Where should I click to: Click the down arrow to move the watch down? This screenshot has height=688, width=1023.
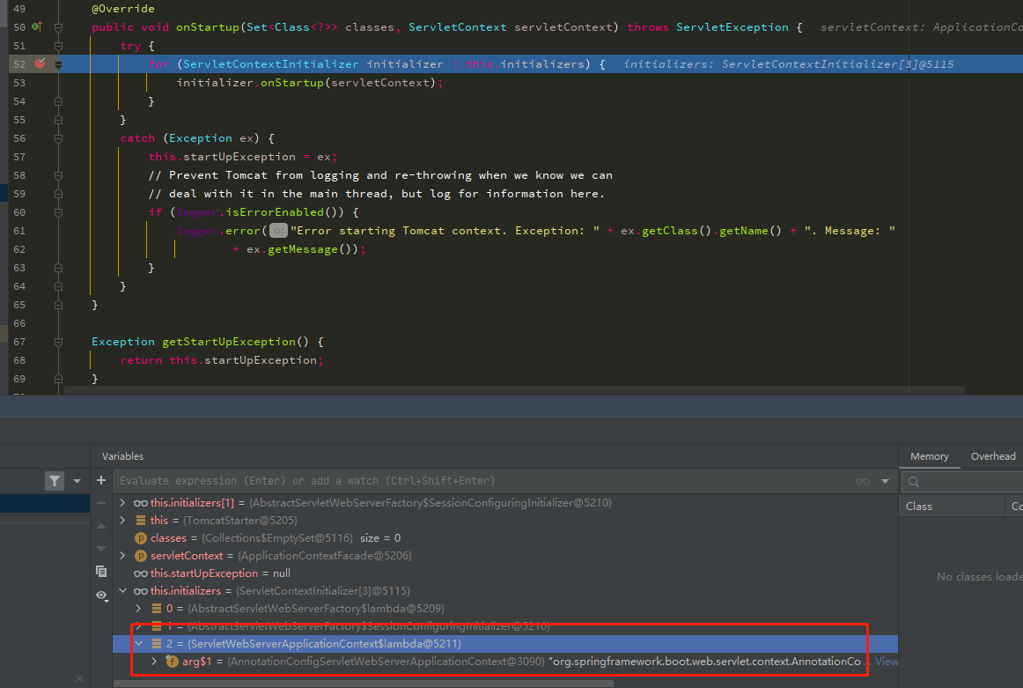(101, 548)
